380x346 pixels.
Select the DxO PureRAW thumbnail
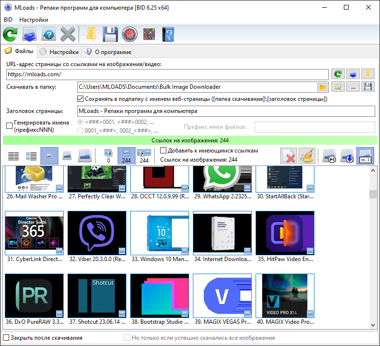34,296
